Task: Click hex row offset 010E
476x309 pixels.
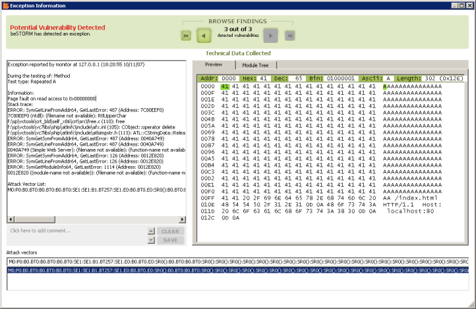Action: [x=208, y=205]
